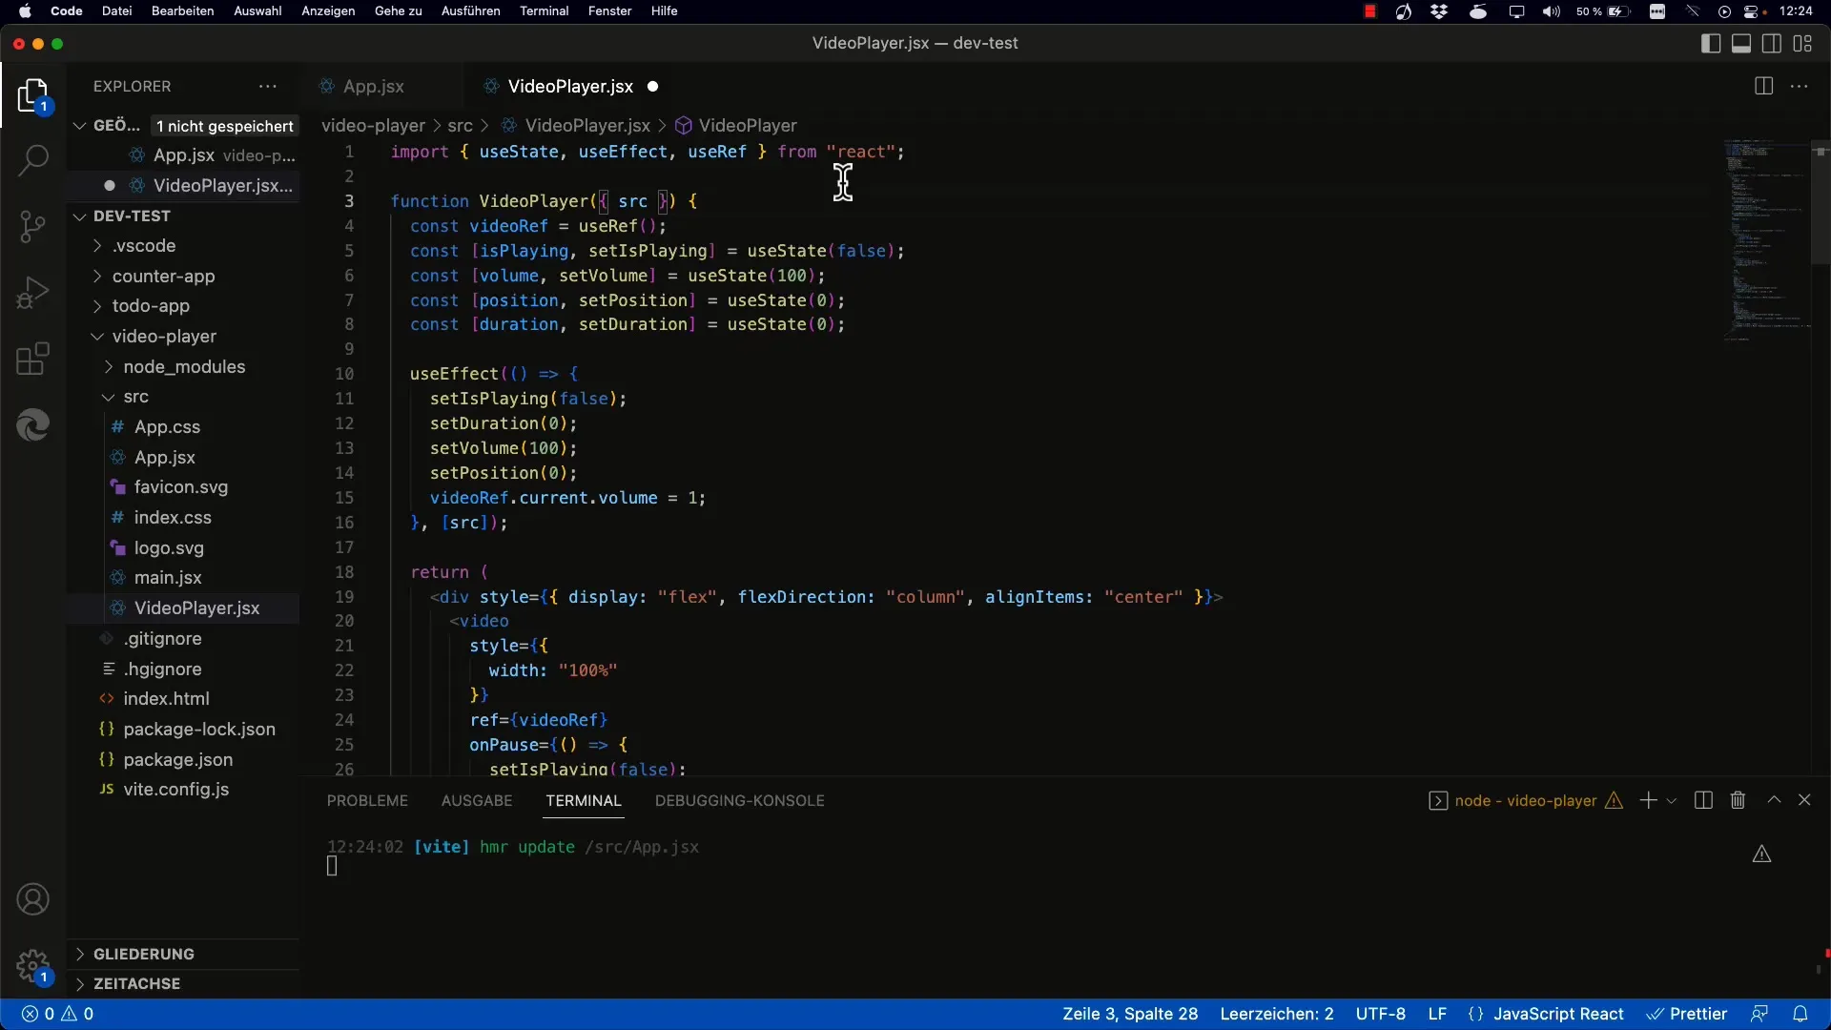Image resolution: width=1831 pixels, height=1030 pixels.
Task: Expand the counter-app folder
Action: pyautogui.click(x=163, y=277)
